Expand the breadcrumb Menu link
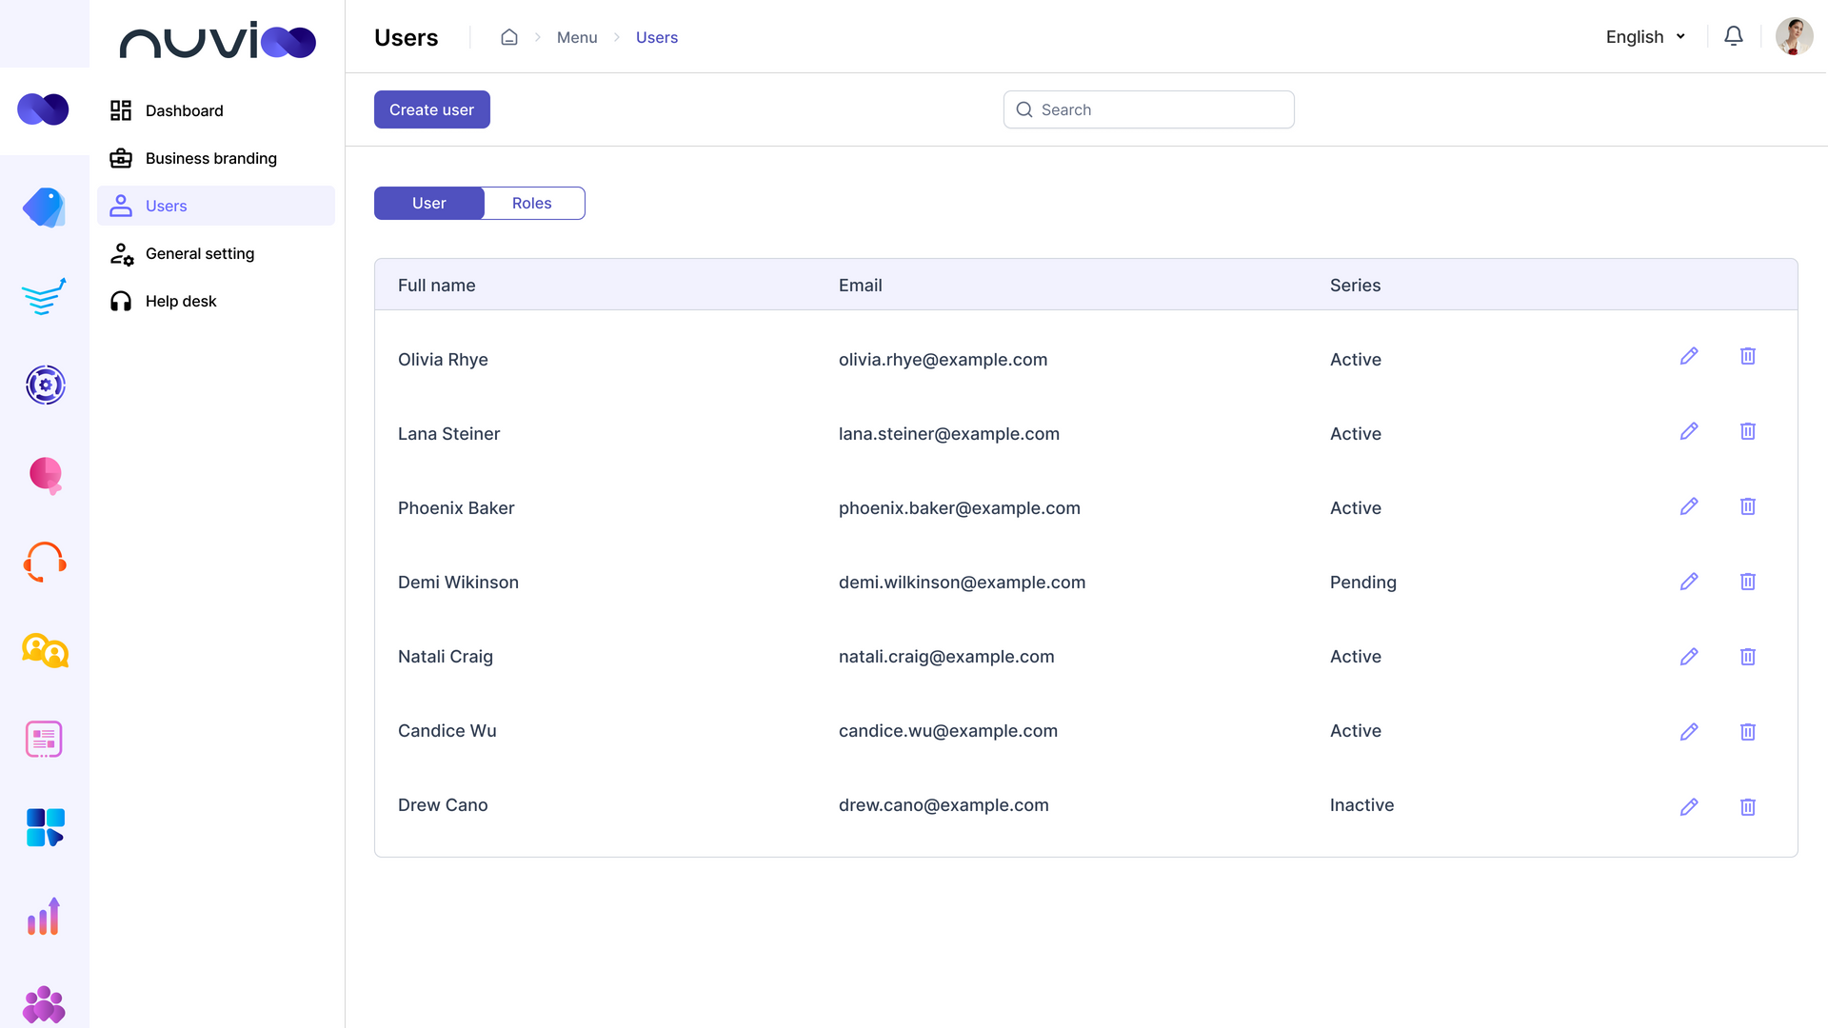Viewport: 1828px width, 1028px height. (577, 37)
